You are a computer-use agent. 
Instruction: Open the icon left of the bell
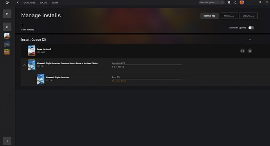point(229,2)
